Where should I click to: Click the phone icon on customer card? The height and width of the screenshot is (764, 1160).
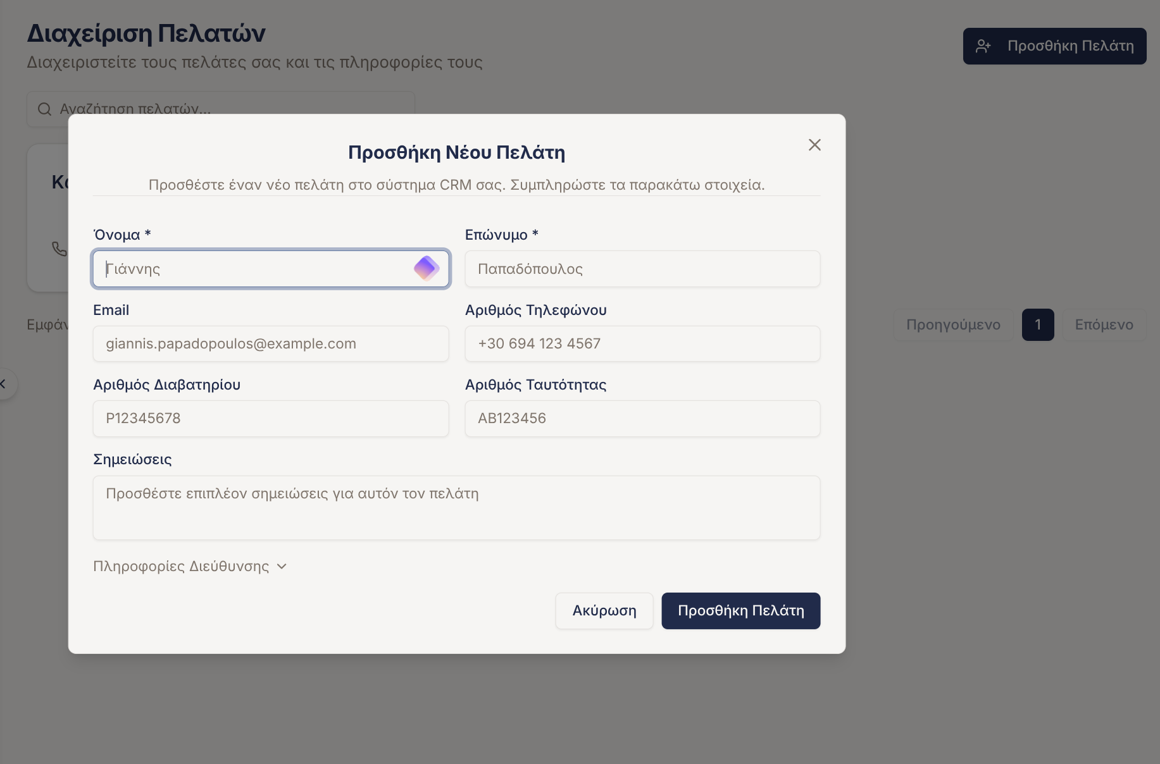tap(59, 249)
